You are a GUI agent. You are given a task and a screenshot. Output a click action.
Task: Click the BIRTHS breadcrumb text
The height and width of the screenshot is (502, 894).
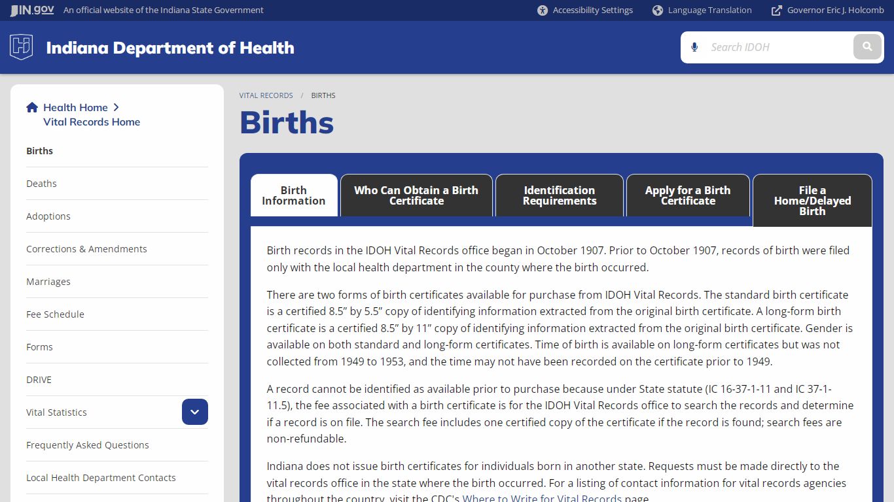tap(323, 95)
